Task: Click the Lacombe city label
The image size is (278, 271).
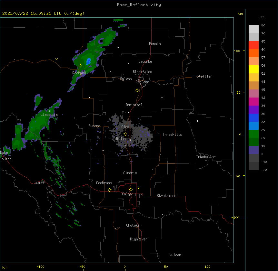Action: click(x=145, y=61)
